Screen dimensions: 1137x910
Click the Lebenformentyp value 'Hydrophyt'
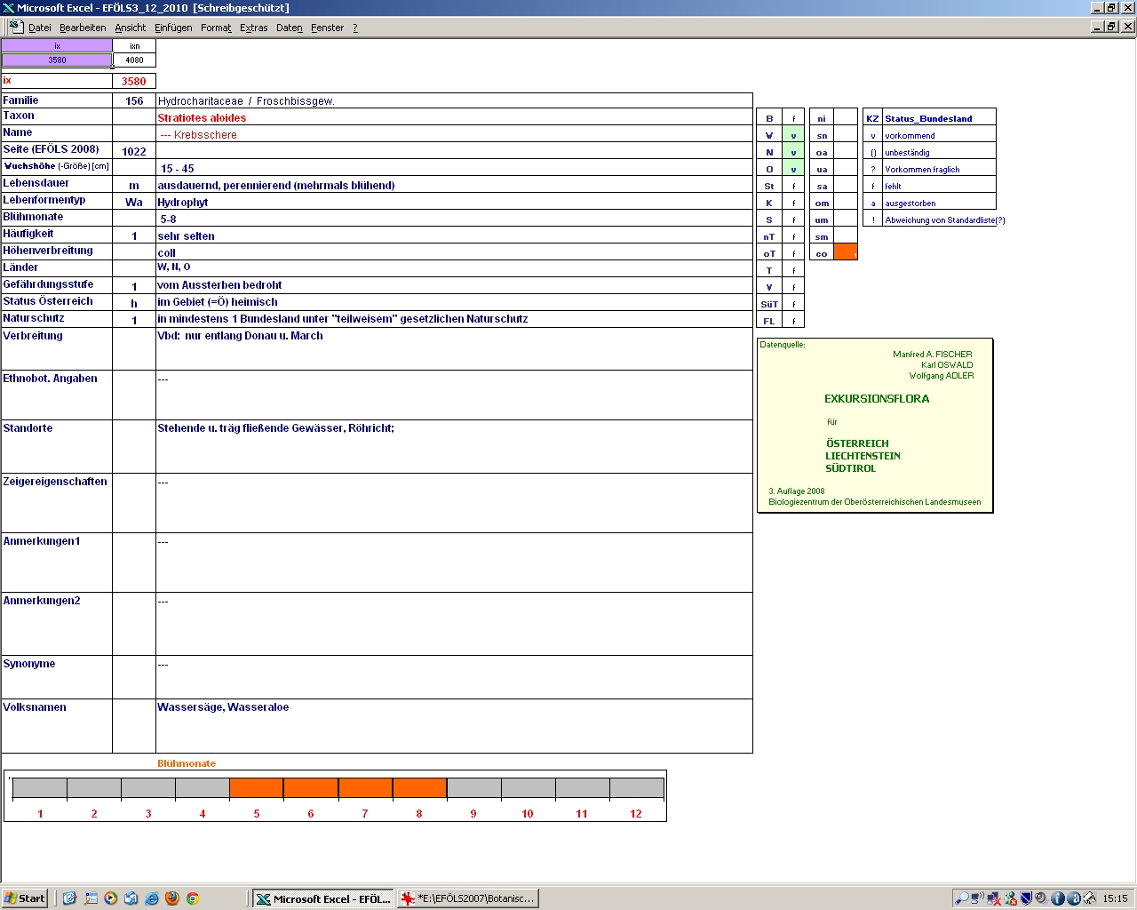click(x=183, y=202)
